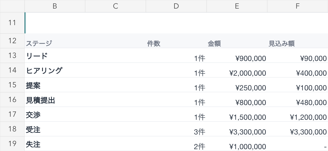The width and height of the screenshot is (328, 151).
Task: Click the ¥250,000 amount cell
Action: pyautogui.click(x=237, y=85)
